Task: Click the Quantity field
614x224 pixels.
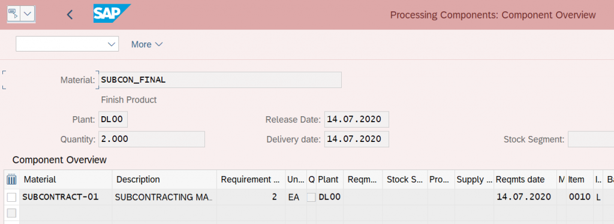Action: [x=152, y=139]
